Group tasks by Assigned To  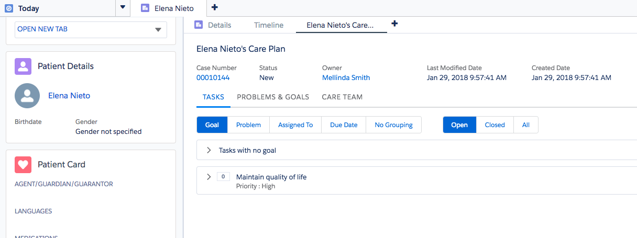(x=295, y=125)
